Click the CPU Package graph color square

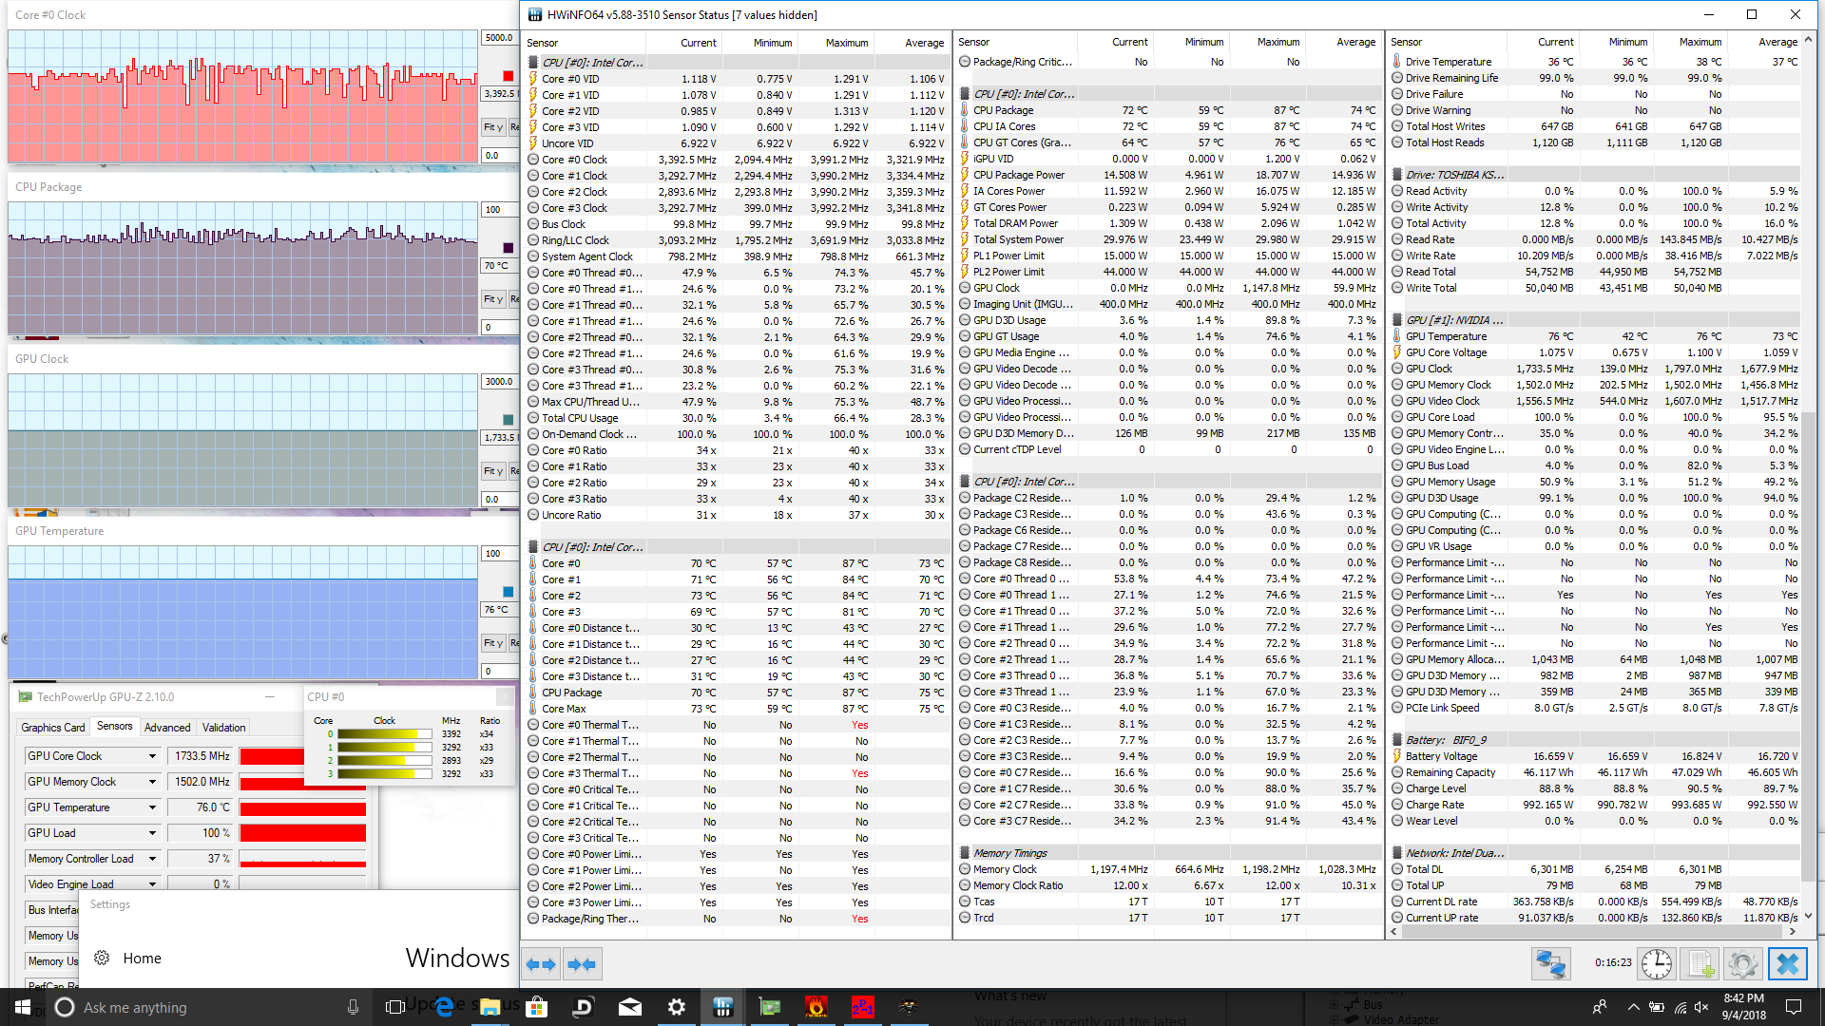click(509, 248)
